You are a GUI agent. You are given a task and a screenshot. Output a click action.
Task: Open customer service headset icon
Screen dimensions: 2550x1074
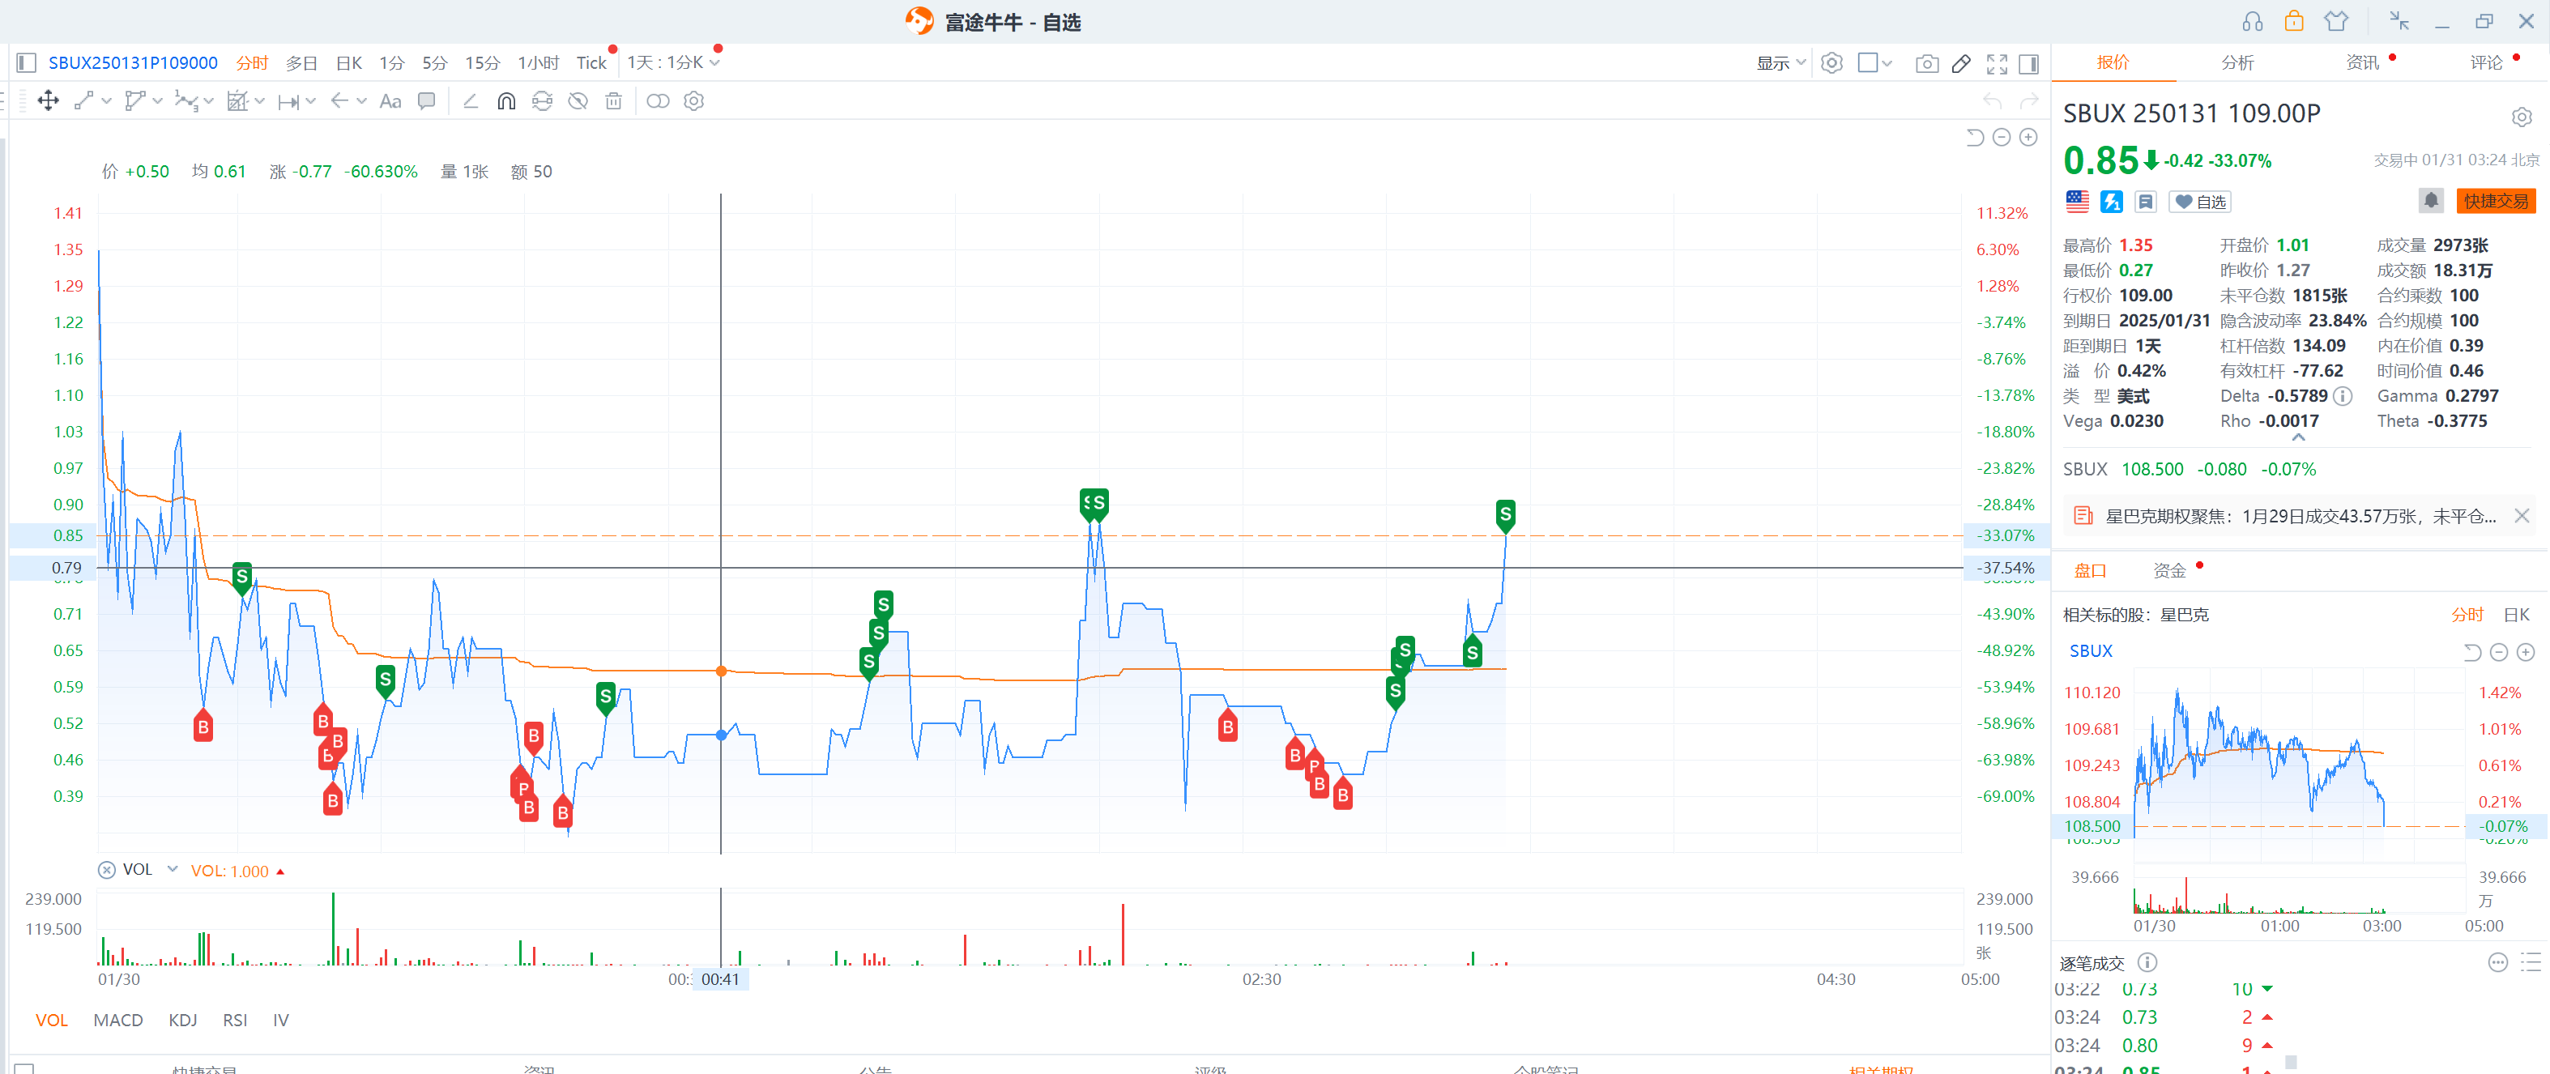2253,21
